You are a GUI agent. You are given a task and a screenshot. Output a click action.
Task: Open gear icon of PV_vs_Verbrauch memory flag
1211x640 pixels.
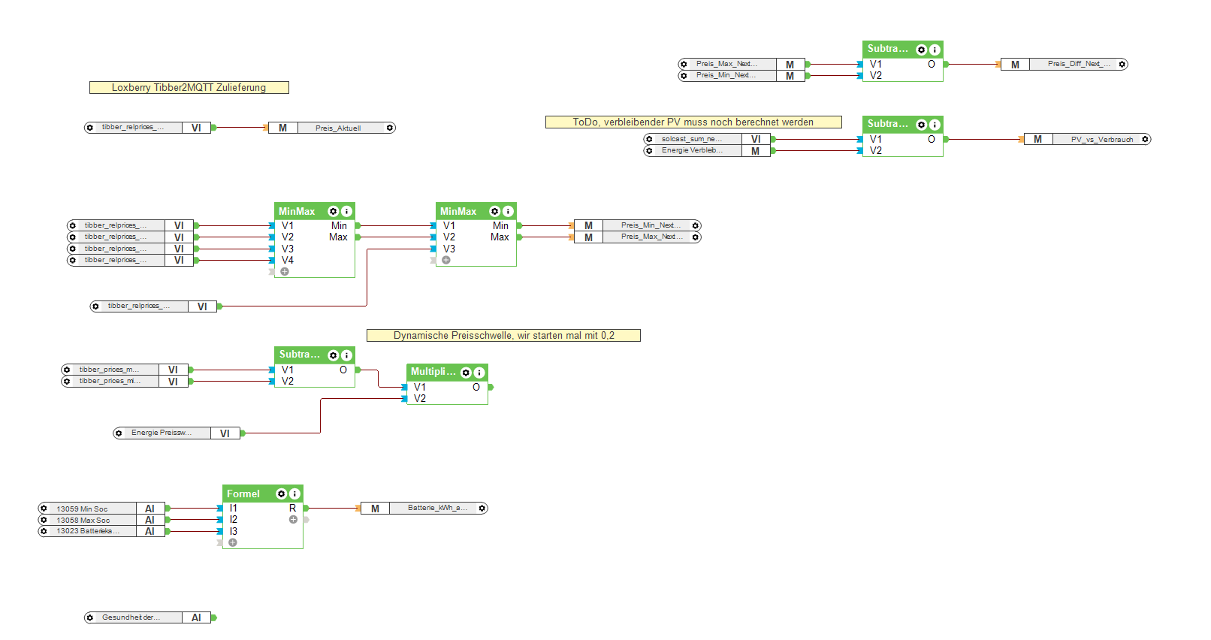pos(1145,140)
